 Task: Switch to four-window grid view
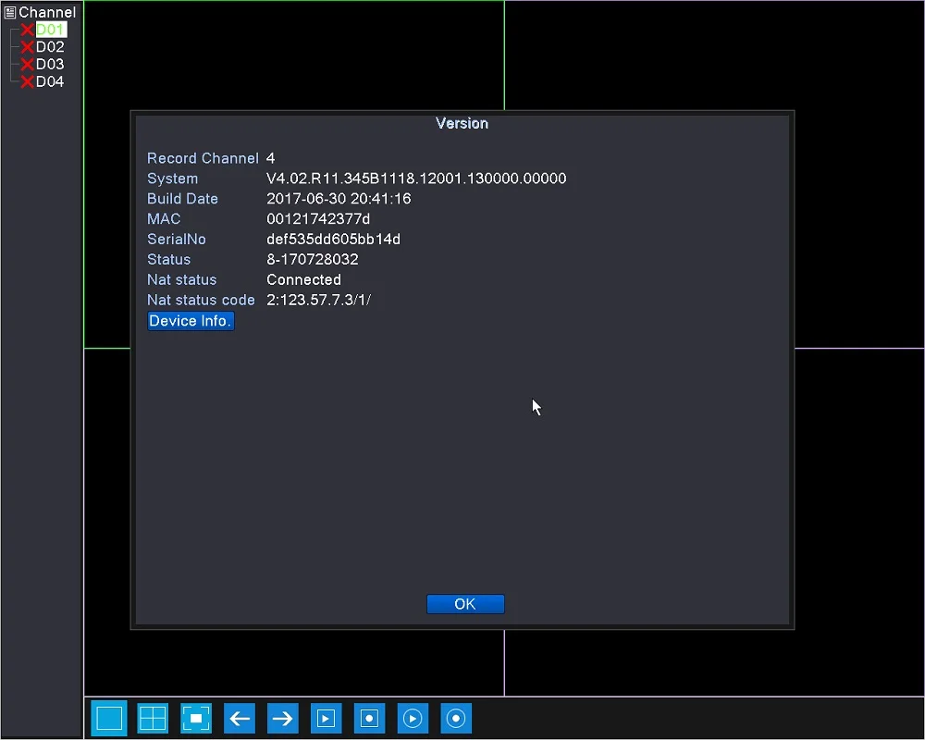click(153, 718)
